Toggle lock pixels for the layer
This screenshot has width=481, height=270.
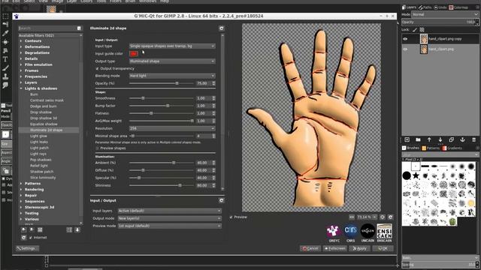(415, 30)
